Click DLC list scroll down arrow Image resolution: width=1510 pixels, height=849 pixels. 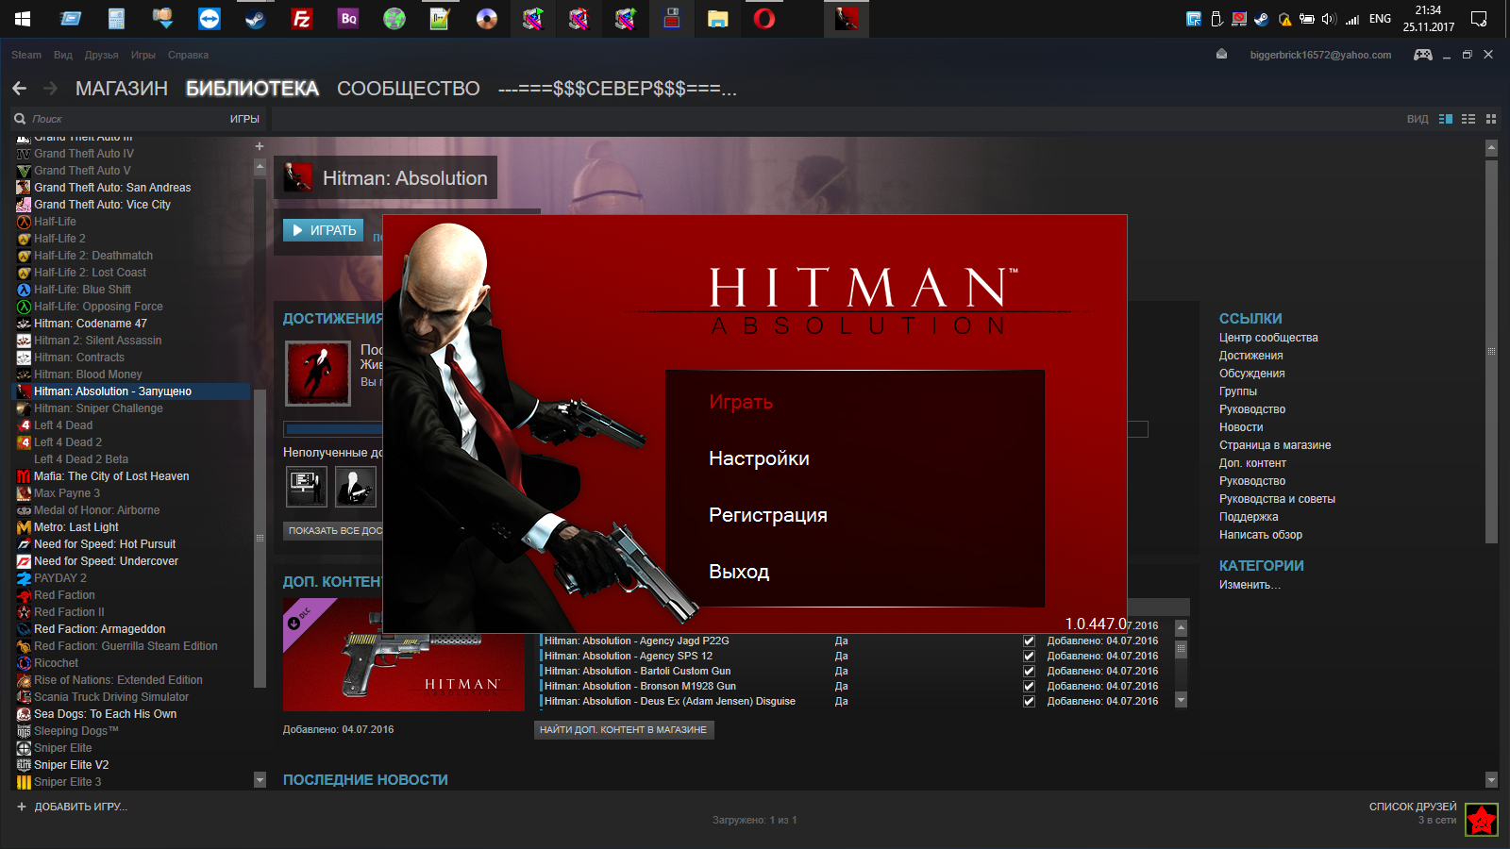click(x=1181, y=700)
